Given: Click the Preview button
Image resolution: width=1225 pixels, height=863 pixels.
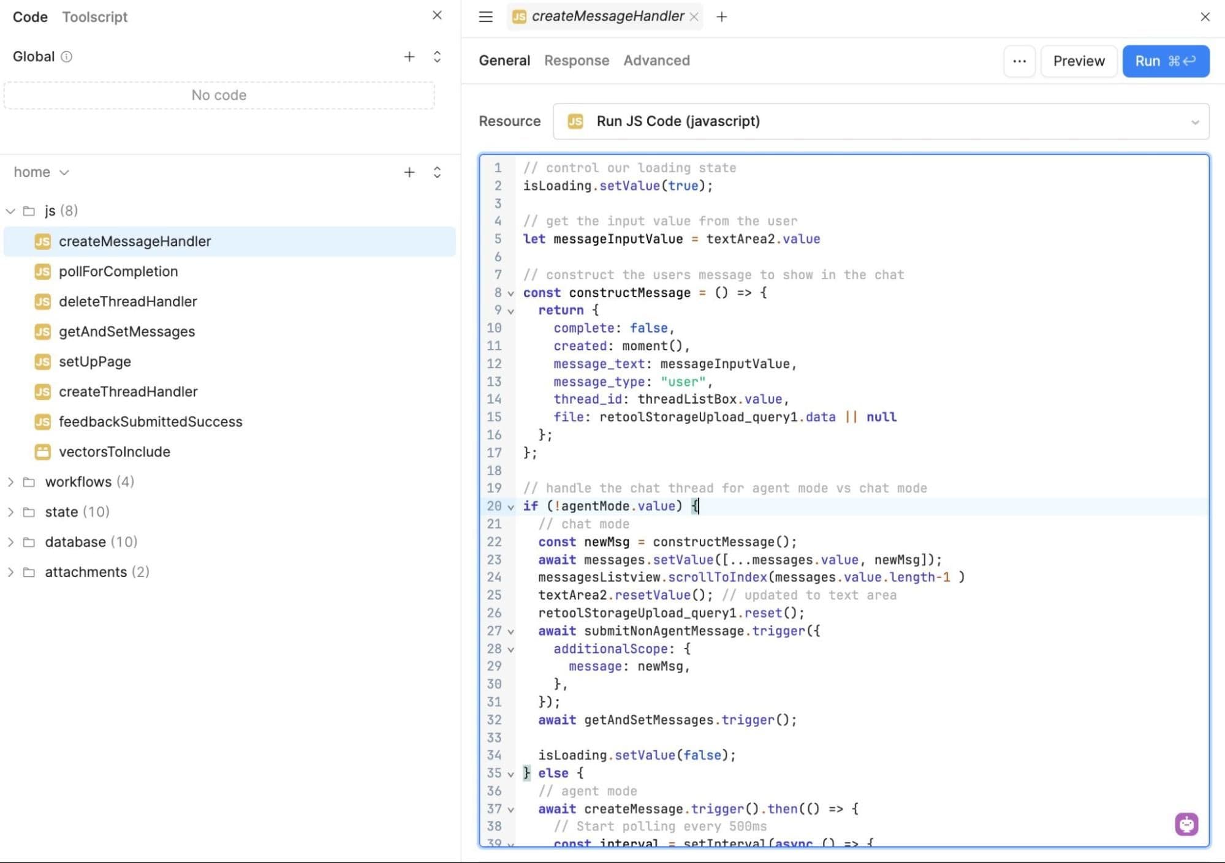Looking at the screenshot, I should click(1078, 61).
